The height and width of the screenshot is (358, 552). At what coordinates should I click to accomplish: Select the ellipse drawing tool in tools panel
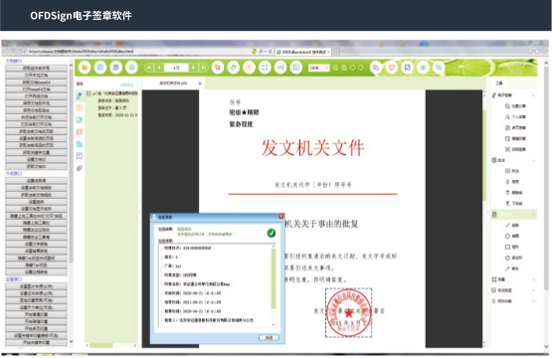pyautogui.click(x=512, y=237)
